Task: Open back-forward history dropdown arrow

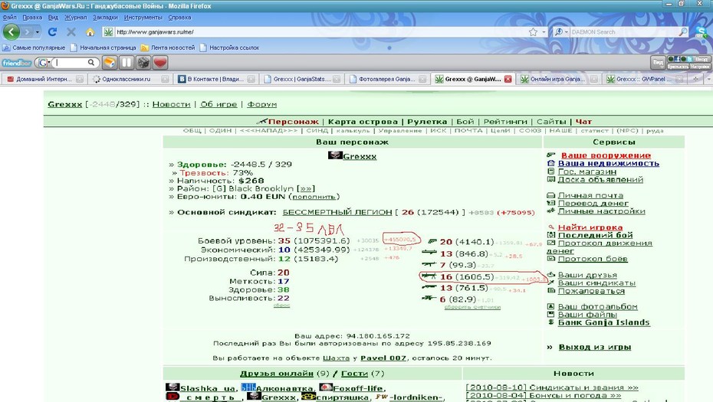Action: [x=38, y=32]
